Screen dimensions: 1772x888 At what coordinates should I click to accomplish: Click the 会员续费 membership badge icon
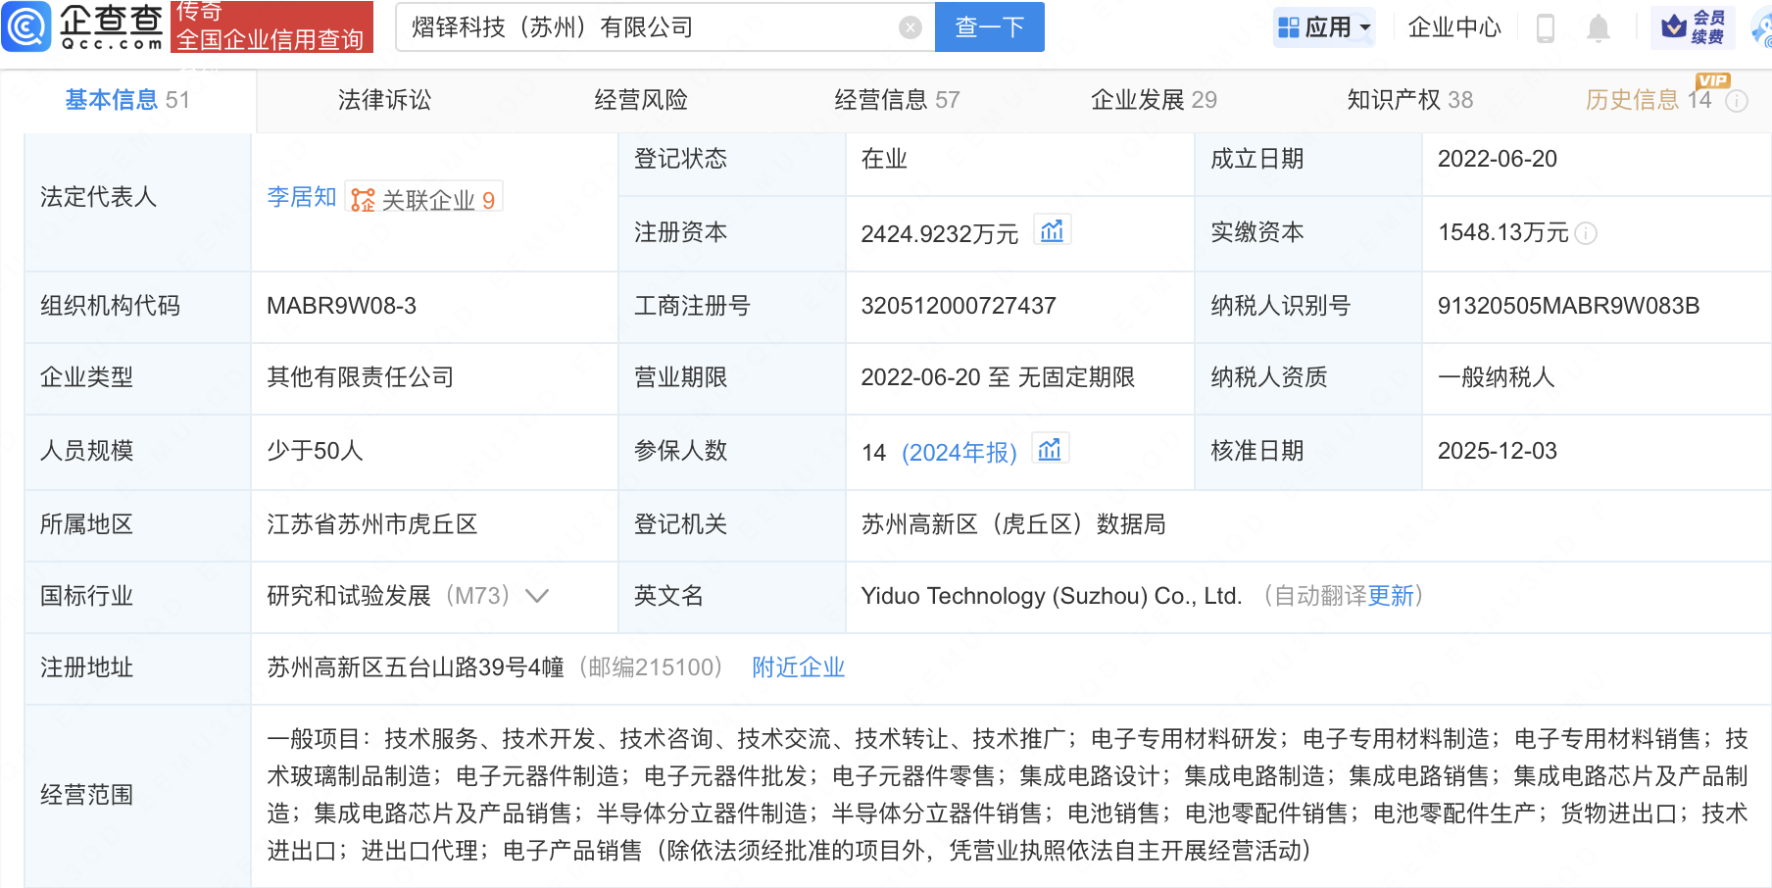point(1690,26)
